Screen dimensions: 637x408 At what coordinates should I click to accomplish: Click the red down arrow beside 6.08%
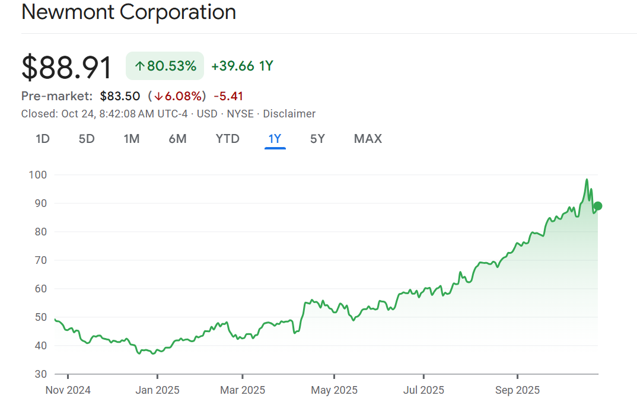click(x=158, y=97)
